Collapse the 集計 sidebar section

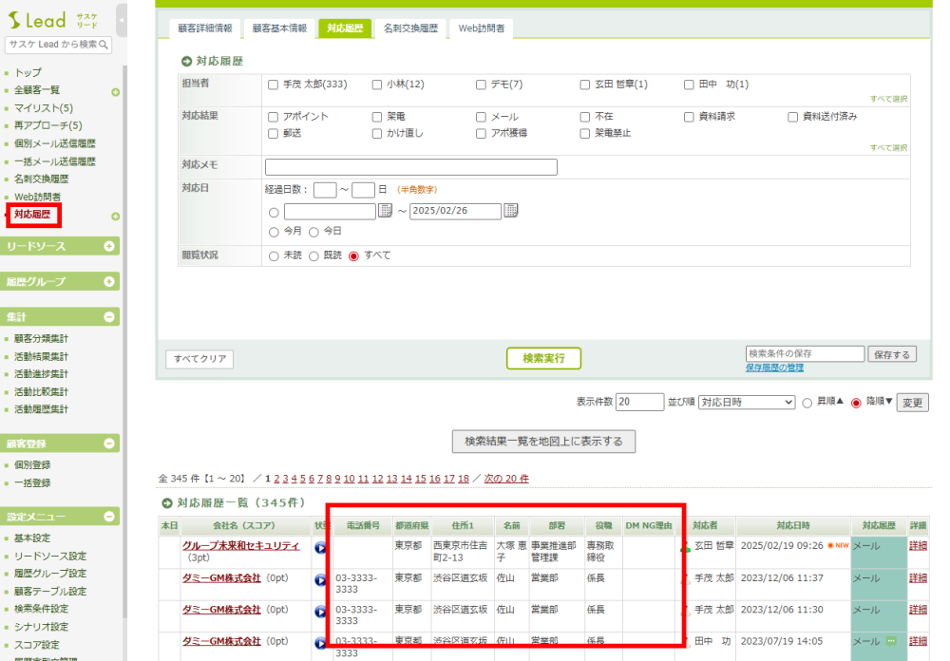109,317
